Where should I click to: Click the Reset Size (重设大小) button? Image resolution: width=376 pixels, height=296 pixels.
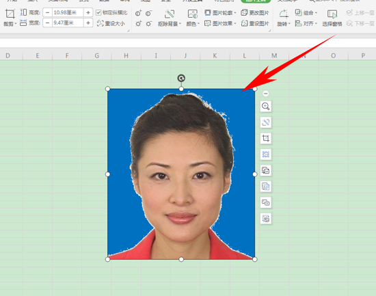[111, 23]
